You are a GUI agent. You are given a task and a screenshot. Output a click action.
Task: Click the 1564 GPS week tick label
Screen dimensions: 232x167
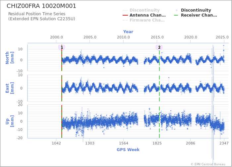[124, 143]
